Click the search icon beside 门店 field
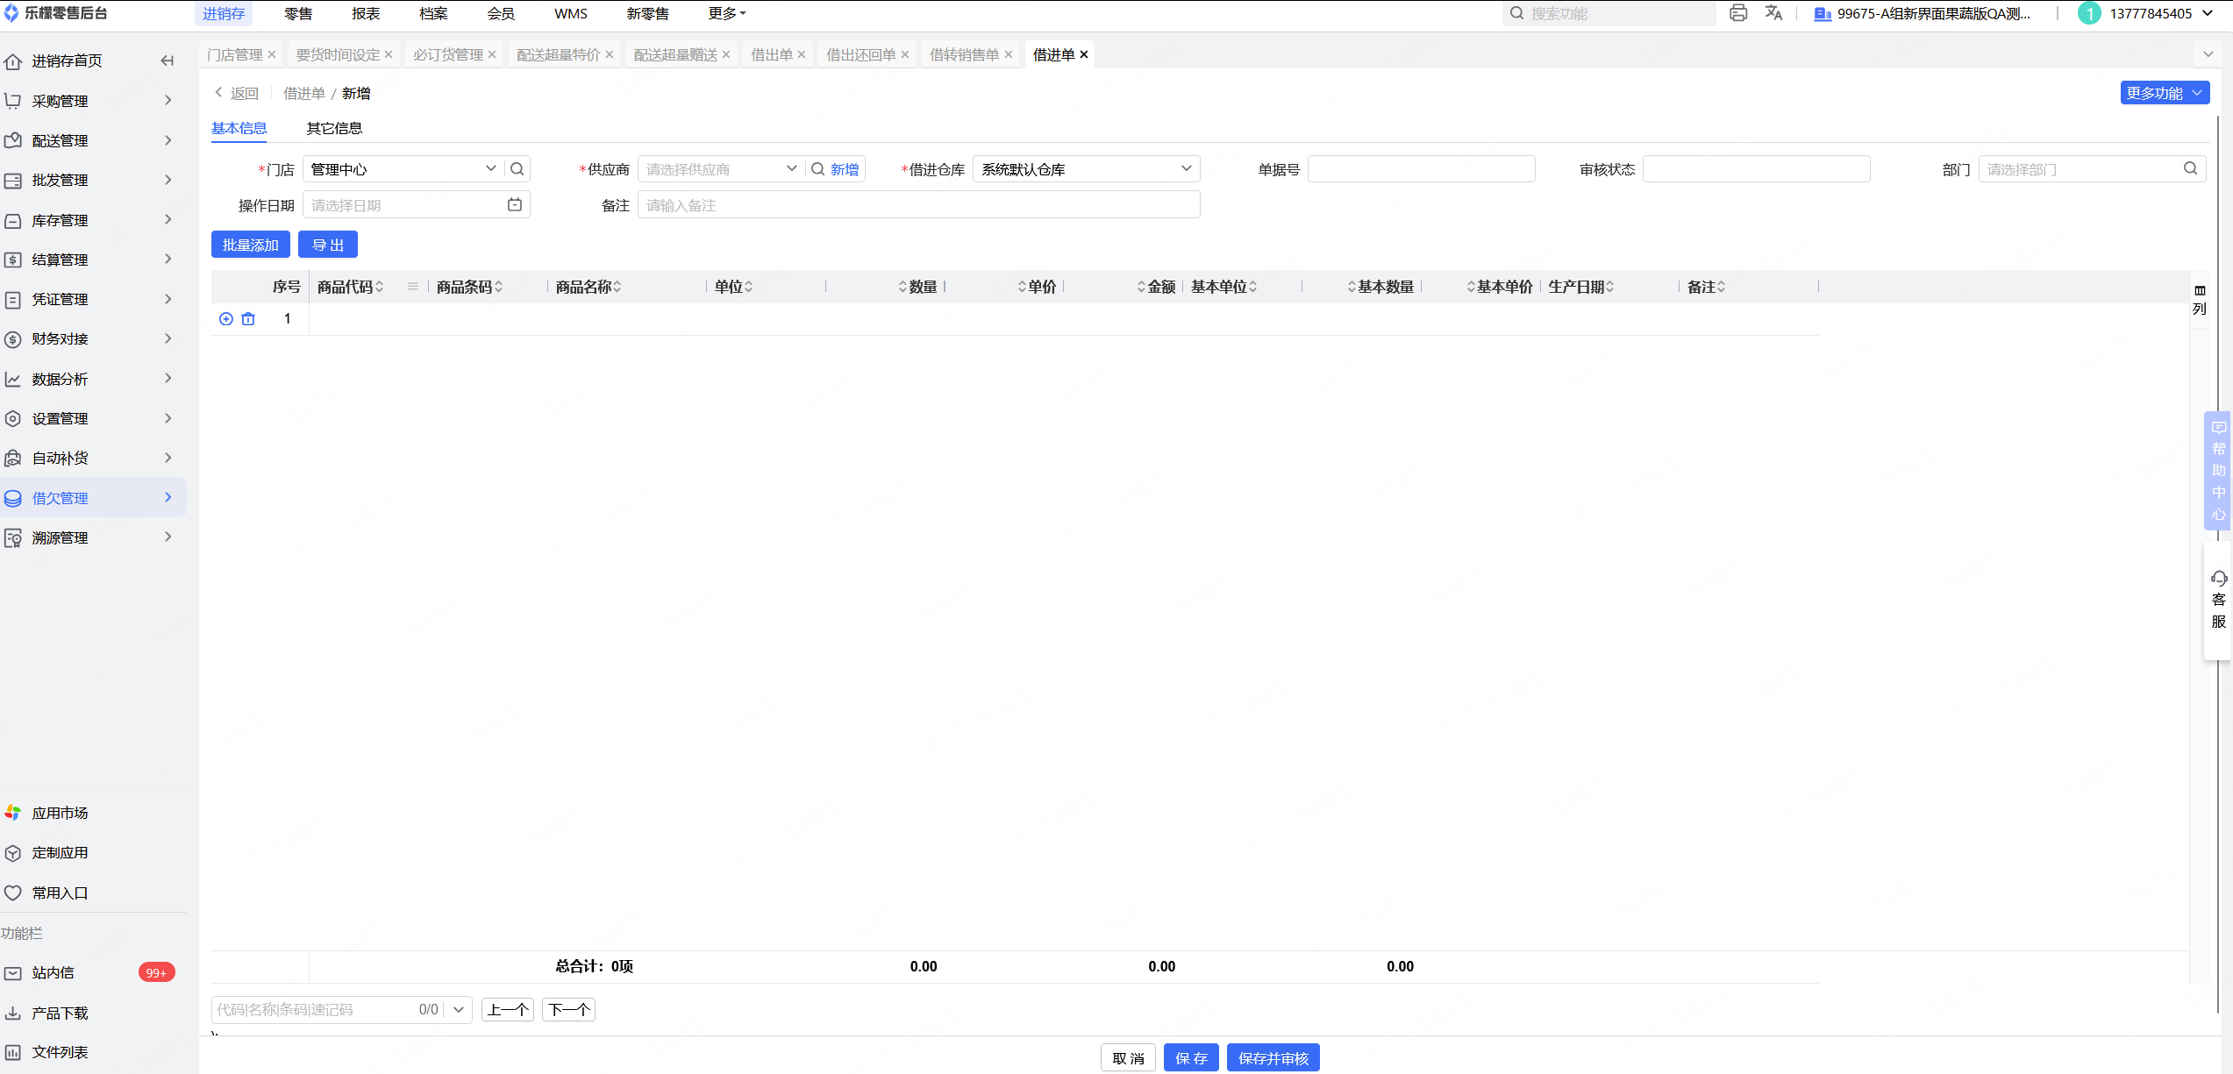The image size is (2233, 1074). pyautogui.click(x=517, y=169)
